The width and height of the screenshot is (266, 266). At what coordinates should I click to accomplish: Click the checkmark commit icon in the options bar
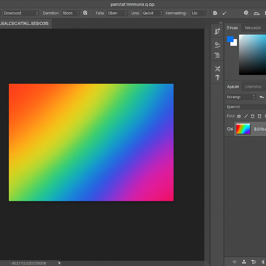pos(224,13)
